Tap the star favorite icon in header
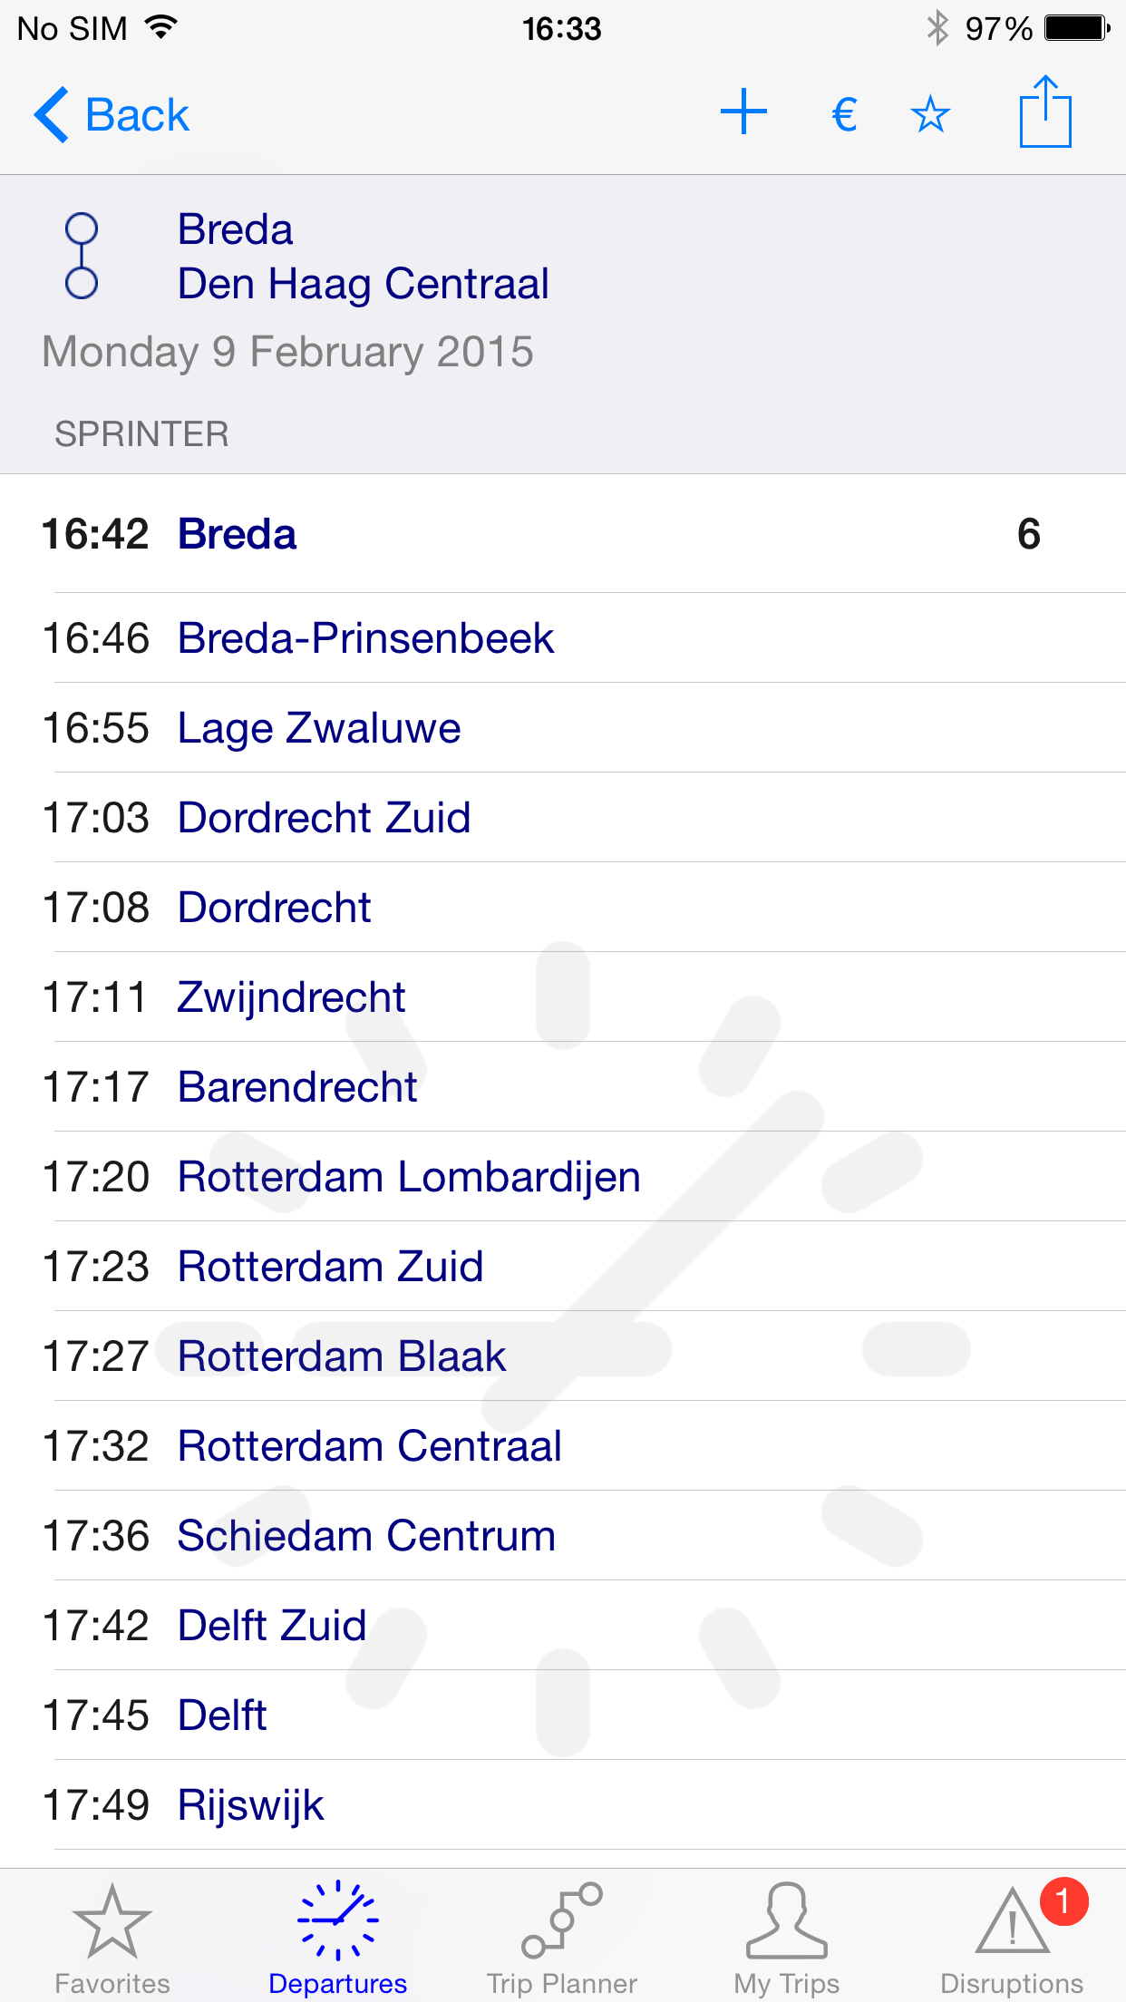 click(x=930, y=115)
